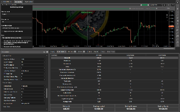
Task: Enable the Apply commission automatically checkbox
Action: (x=2, y=31)
